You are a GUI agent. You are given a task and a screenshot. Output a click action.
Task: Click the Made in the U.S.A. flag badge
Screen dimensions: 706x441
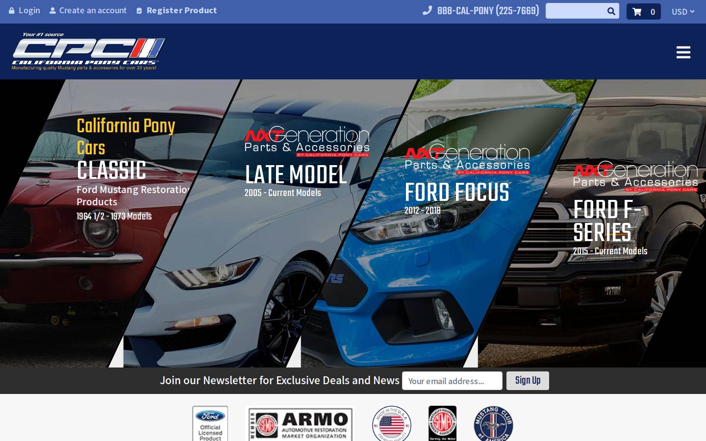coord(392,424)
